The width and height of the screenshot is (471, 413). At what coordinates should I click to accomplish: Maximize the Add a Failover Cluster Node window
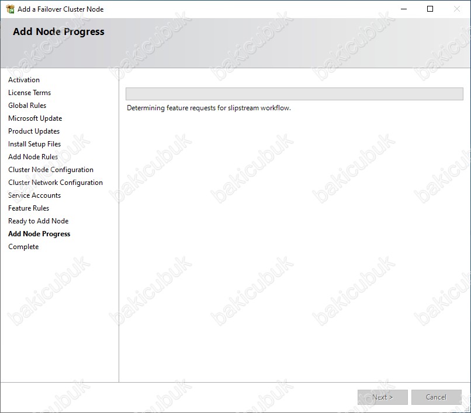pos(430,9)
